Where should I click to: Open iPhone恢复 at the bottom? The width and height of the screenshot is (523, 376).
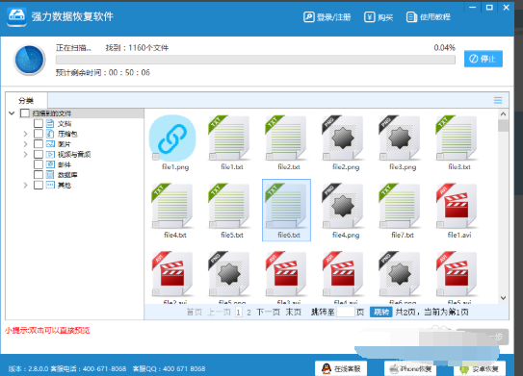[411, 368]
